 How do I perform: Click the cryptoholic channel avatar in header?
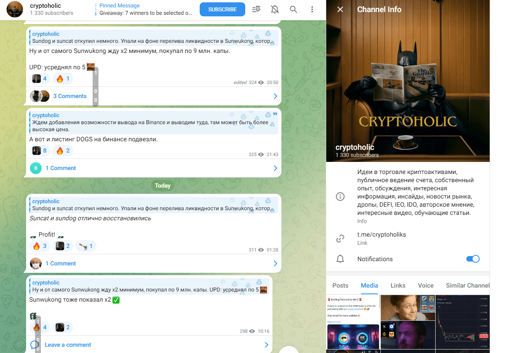point(15,9)
